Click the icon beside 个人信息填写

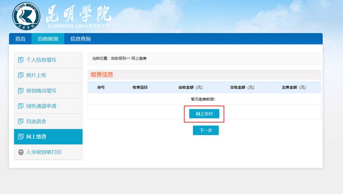tap(21, 60)
